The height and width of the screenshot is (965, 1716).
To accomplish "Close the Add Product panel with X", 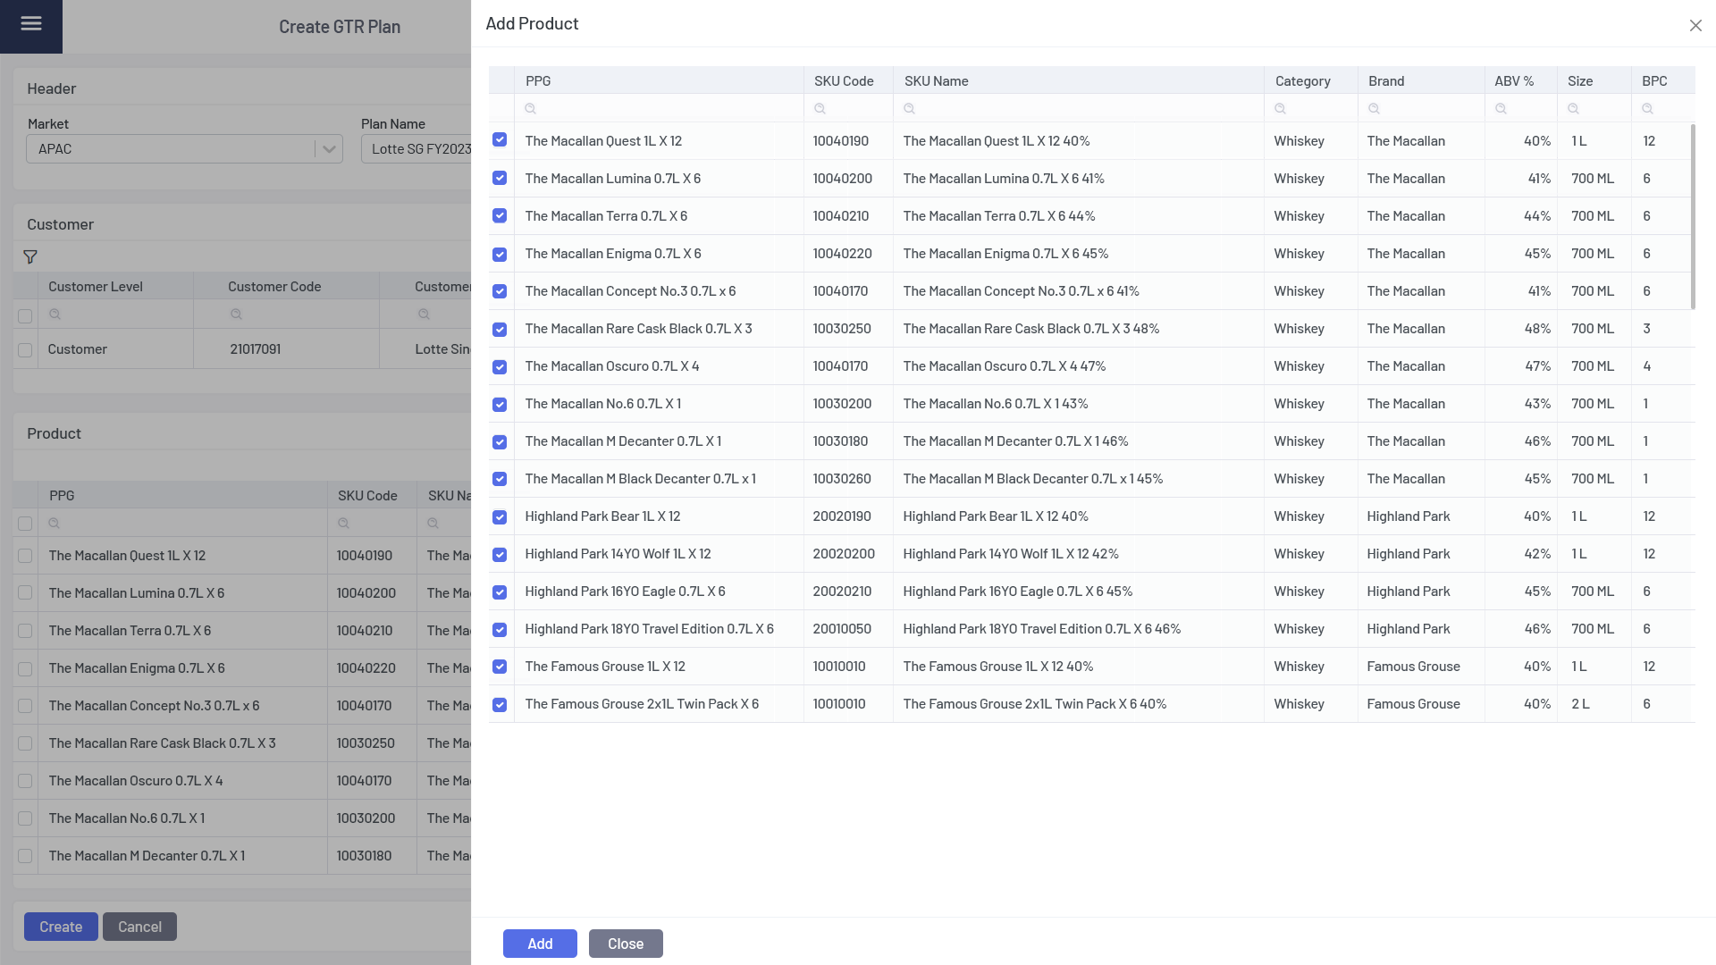I will (1695, 26).
